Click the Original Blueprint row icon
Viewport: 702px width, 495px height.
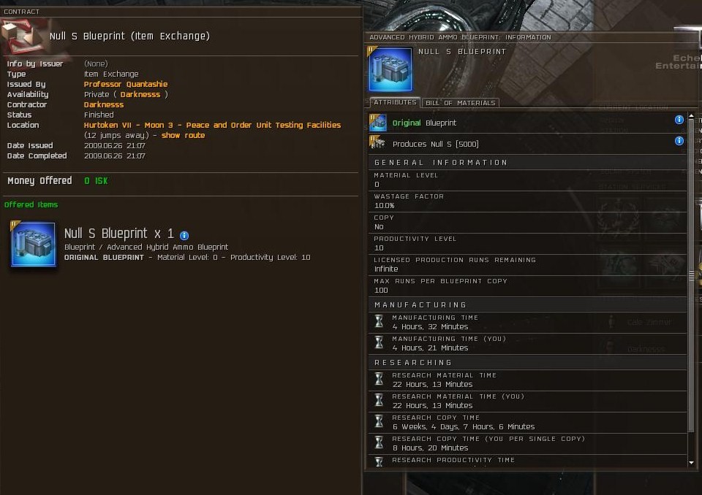click(378, 123)
